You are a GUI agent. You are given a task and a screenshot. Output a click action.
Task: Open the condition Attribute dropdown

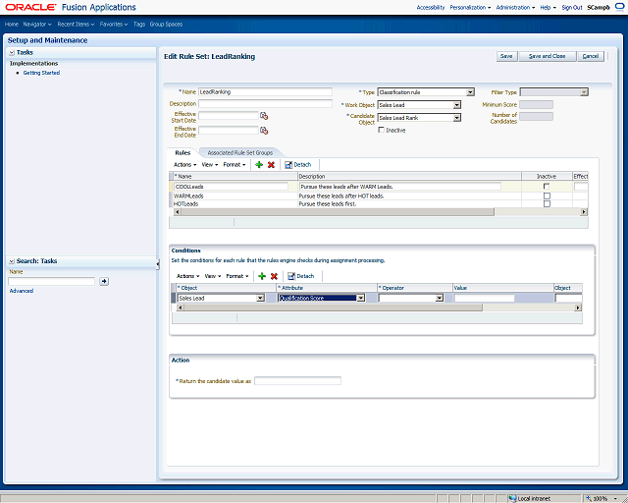coord(361,298)
